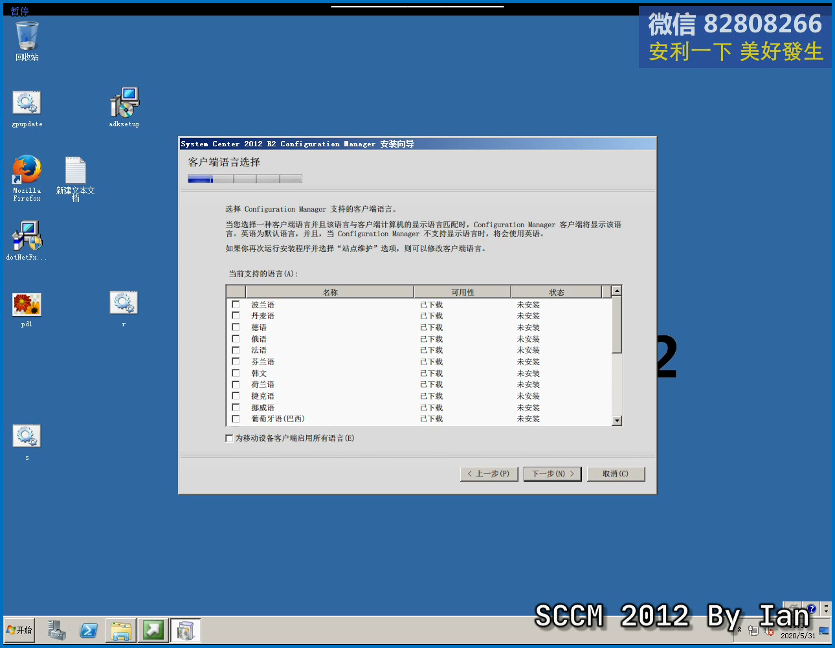Sort by the 名称 column header
Viewport: 835px width, 648px height.
[x=330, y=292]
